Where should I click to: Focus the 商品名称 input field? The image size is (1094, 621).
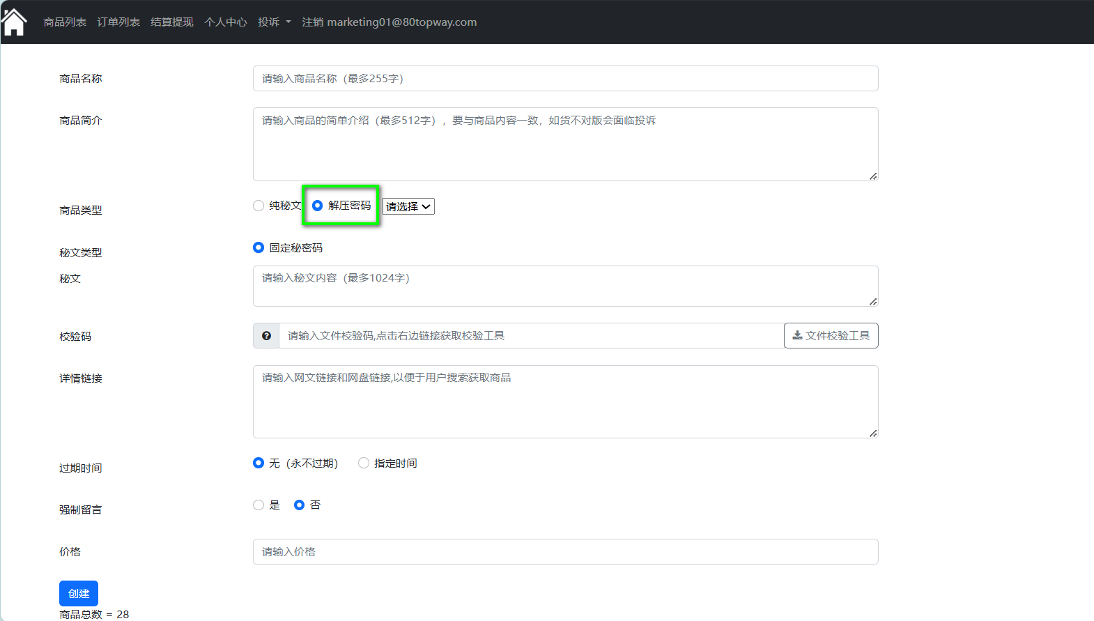[x=565, y=79]
